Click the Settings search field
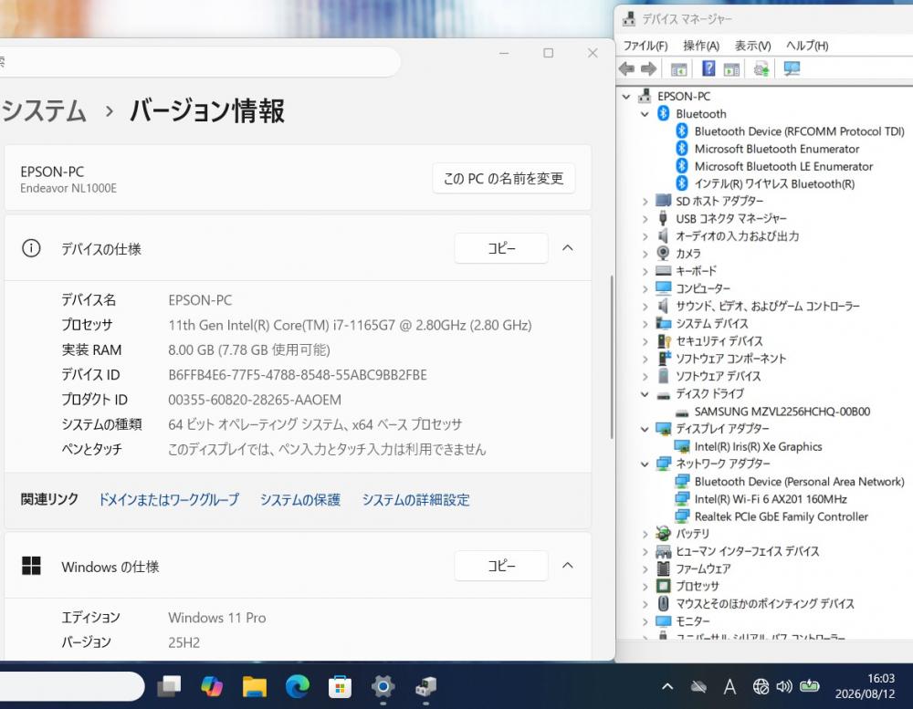The height and width of the screenshot is (709, 913). (x=200, y=61)
